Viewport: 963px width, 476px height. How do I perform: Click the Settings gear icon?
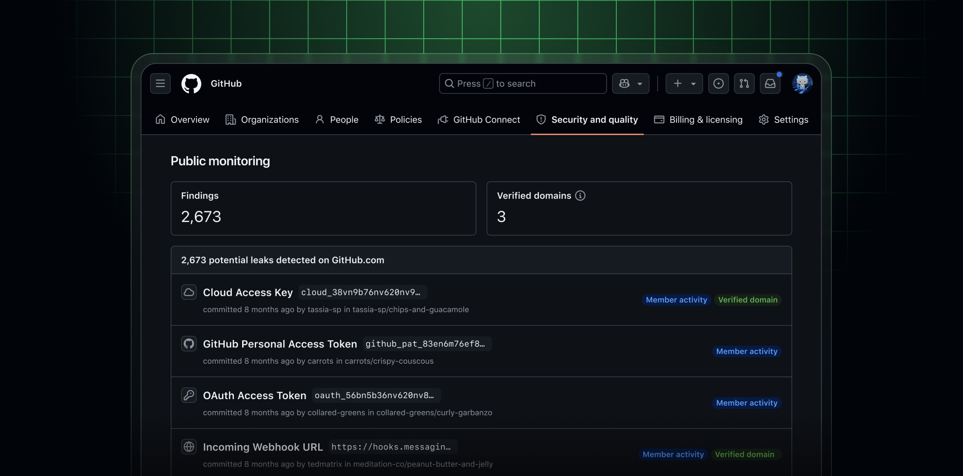coord(764,120)
